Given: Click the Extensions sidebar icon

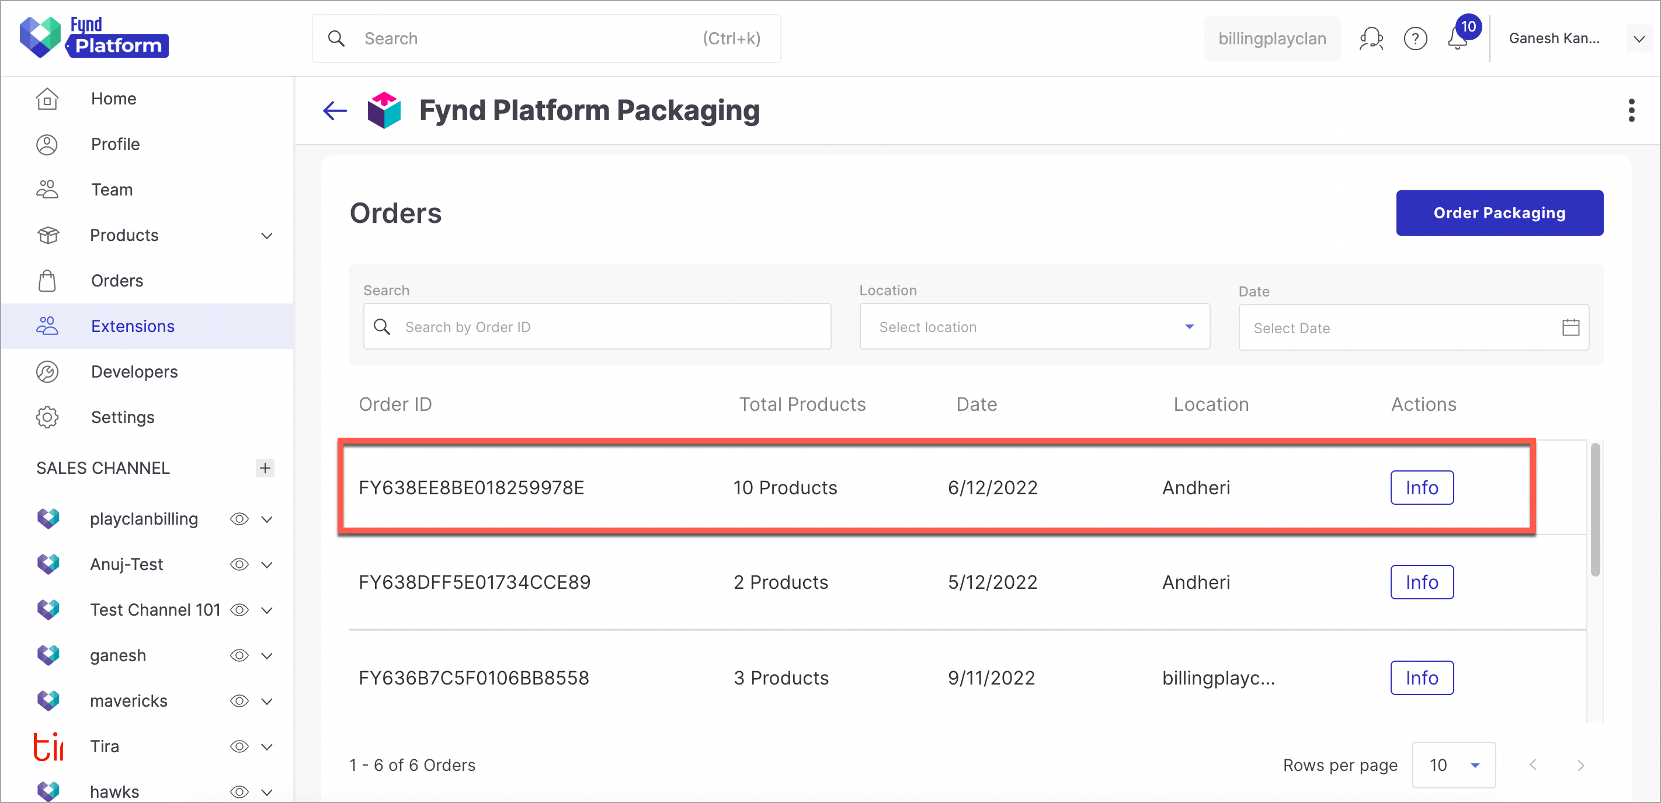Looking at the screenshot, I should click(x=47, y=326).
